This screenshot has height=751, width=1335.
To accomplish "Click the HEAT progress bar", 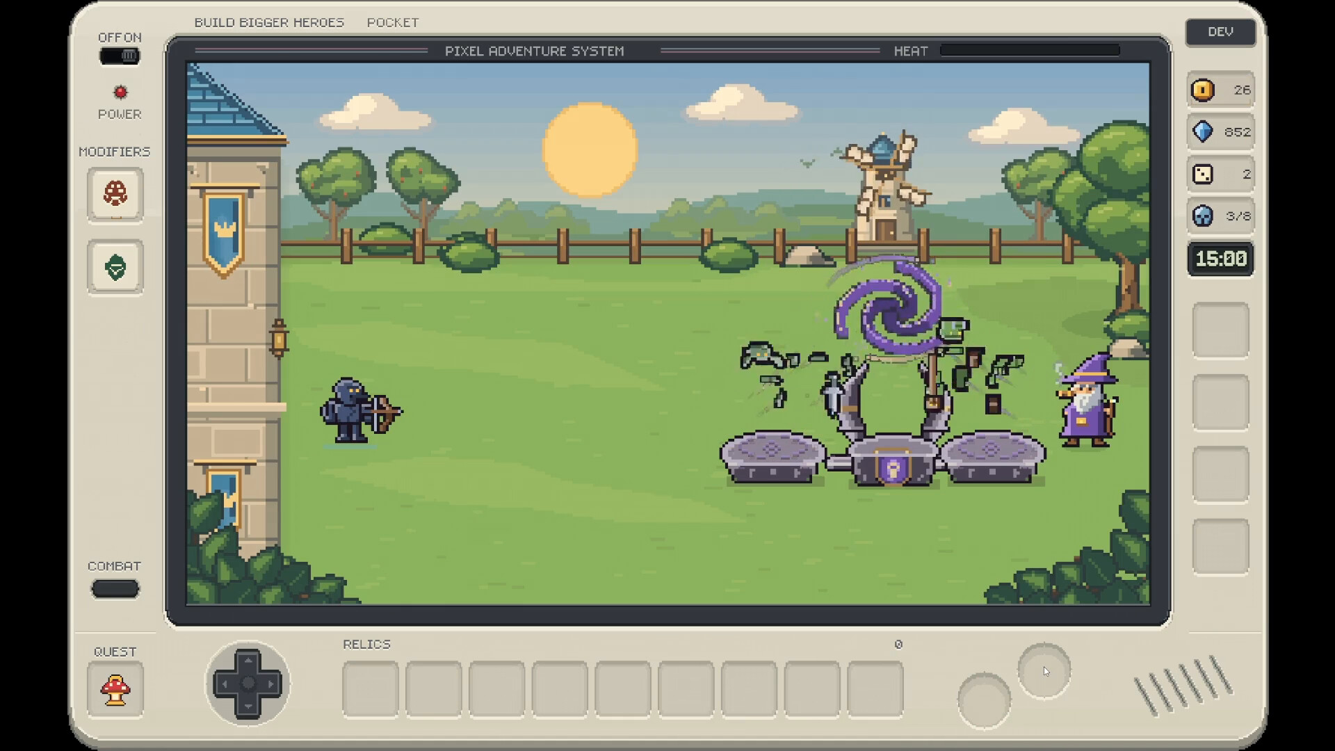I will (x=1030, y=51).
